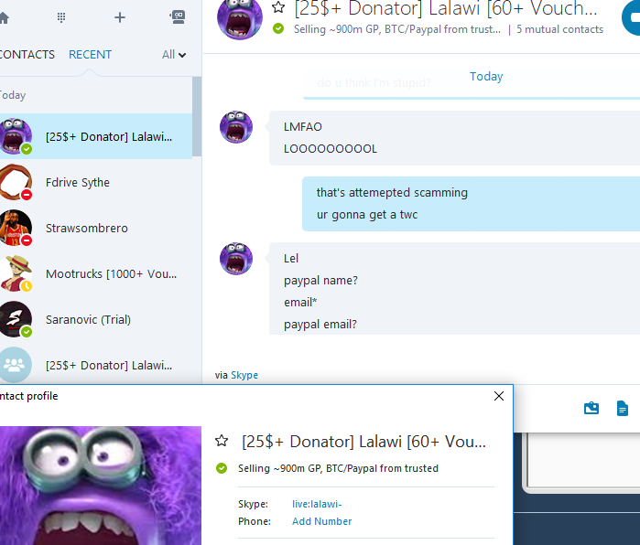Screen dimensions: 640x545
Task: Click the chat header name title
Action: click(446, 8)
